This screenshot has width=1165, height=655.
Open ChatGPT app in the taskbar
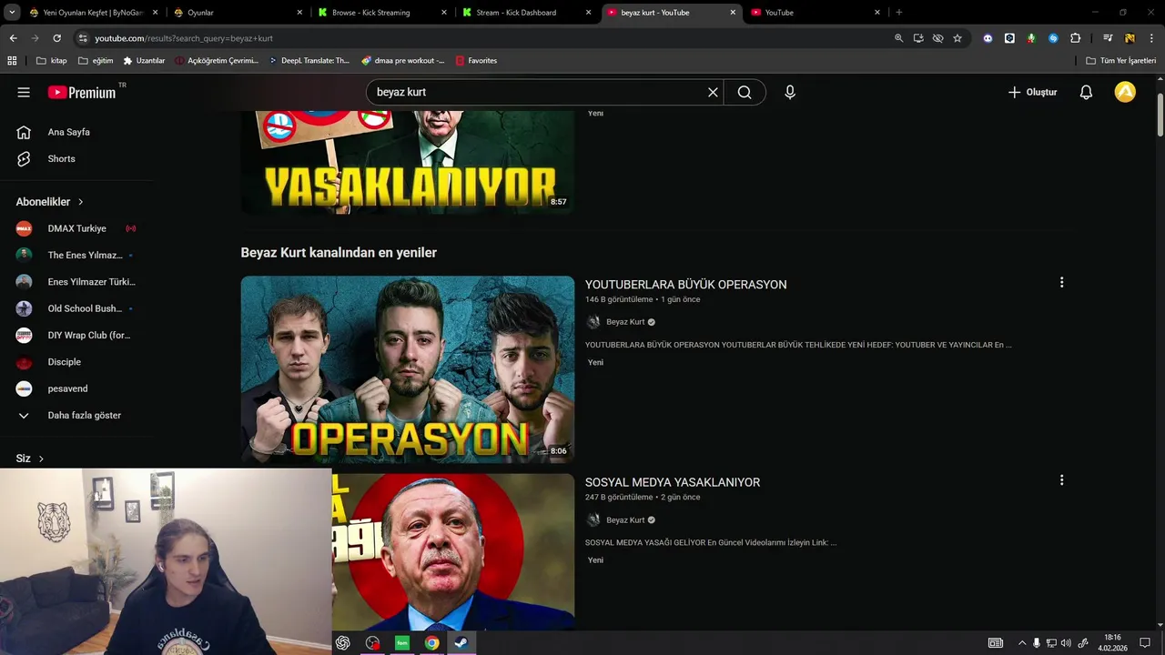pyautogui.click(x=343, y=643)
